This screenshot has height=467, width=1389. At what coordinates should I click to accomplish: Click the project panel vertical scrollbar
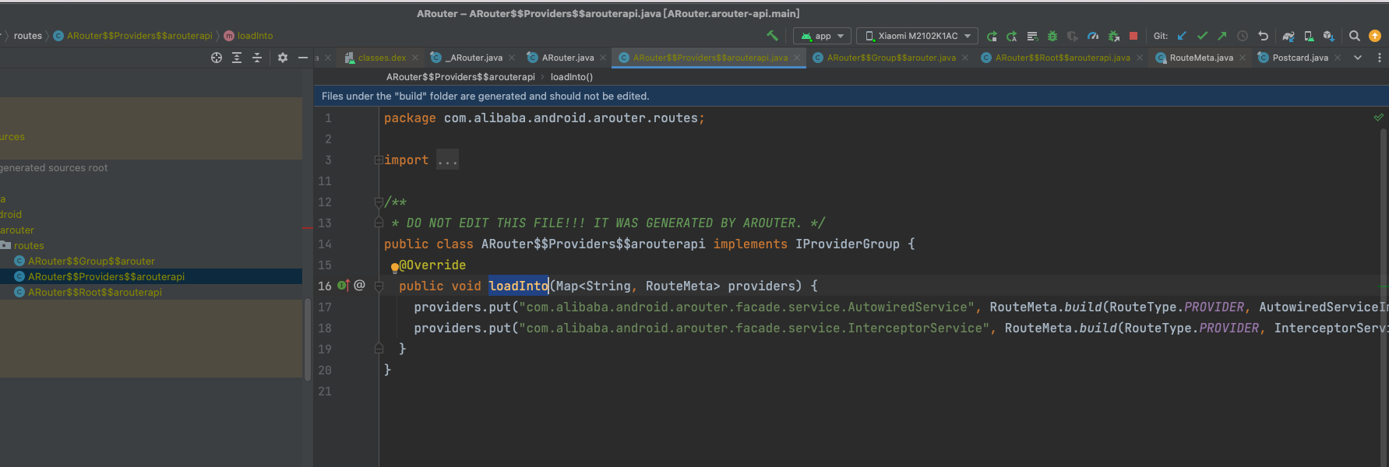[x=307, y=339]
